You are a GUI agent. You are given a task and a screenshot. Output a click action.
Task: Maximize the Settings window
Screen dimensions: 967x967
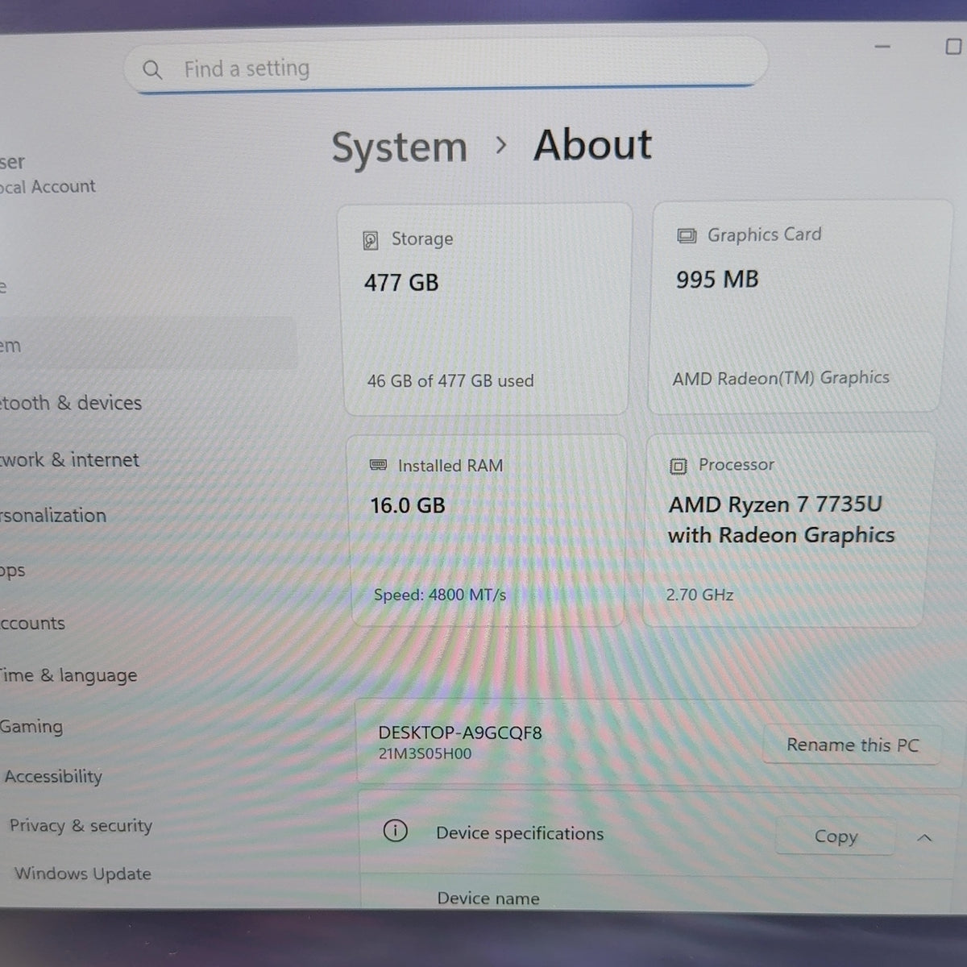953,46
